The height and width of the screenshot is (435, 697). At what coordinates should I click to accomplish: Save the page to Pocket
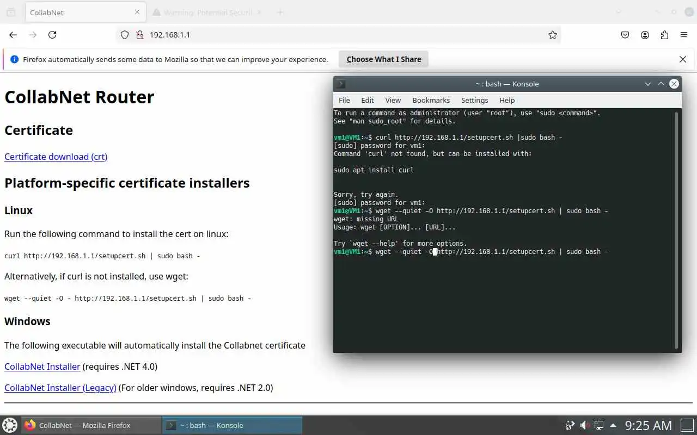(x=625, y=35)
